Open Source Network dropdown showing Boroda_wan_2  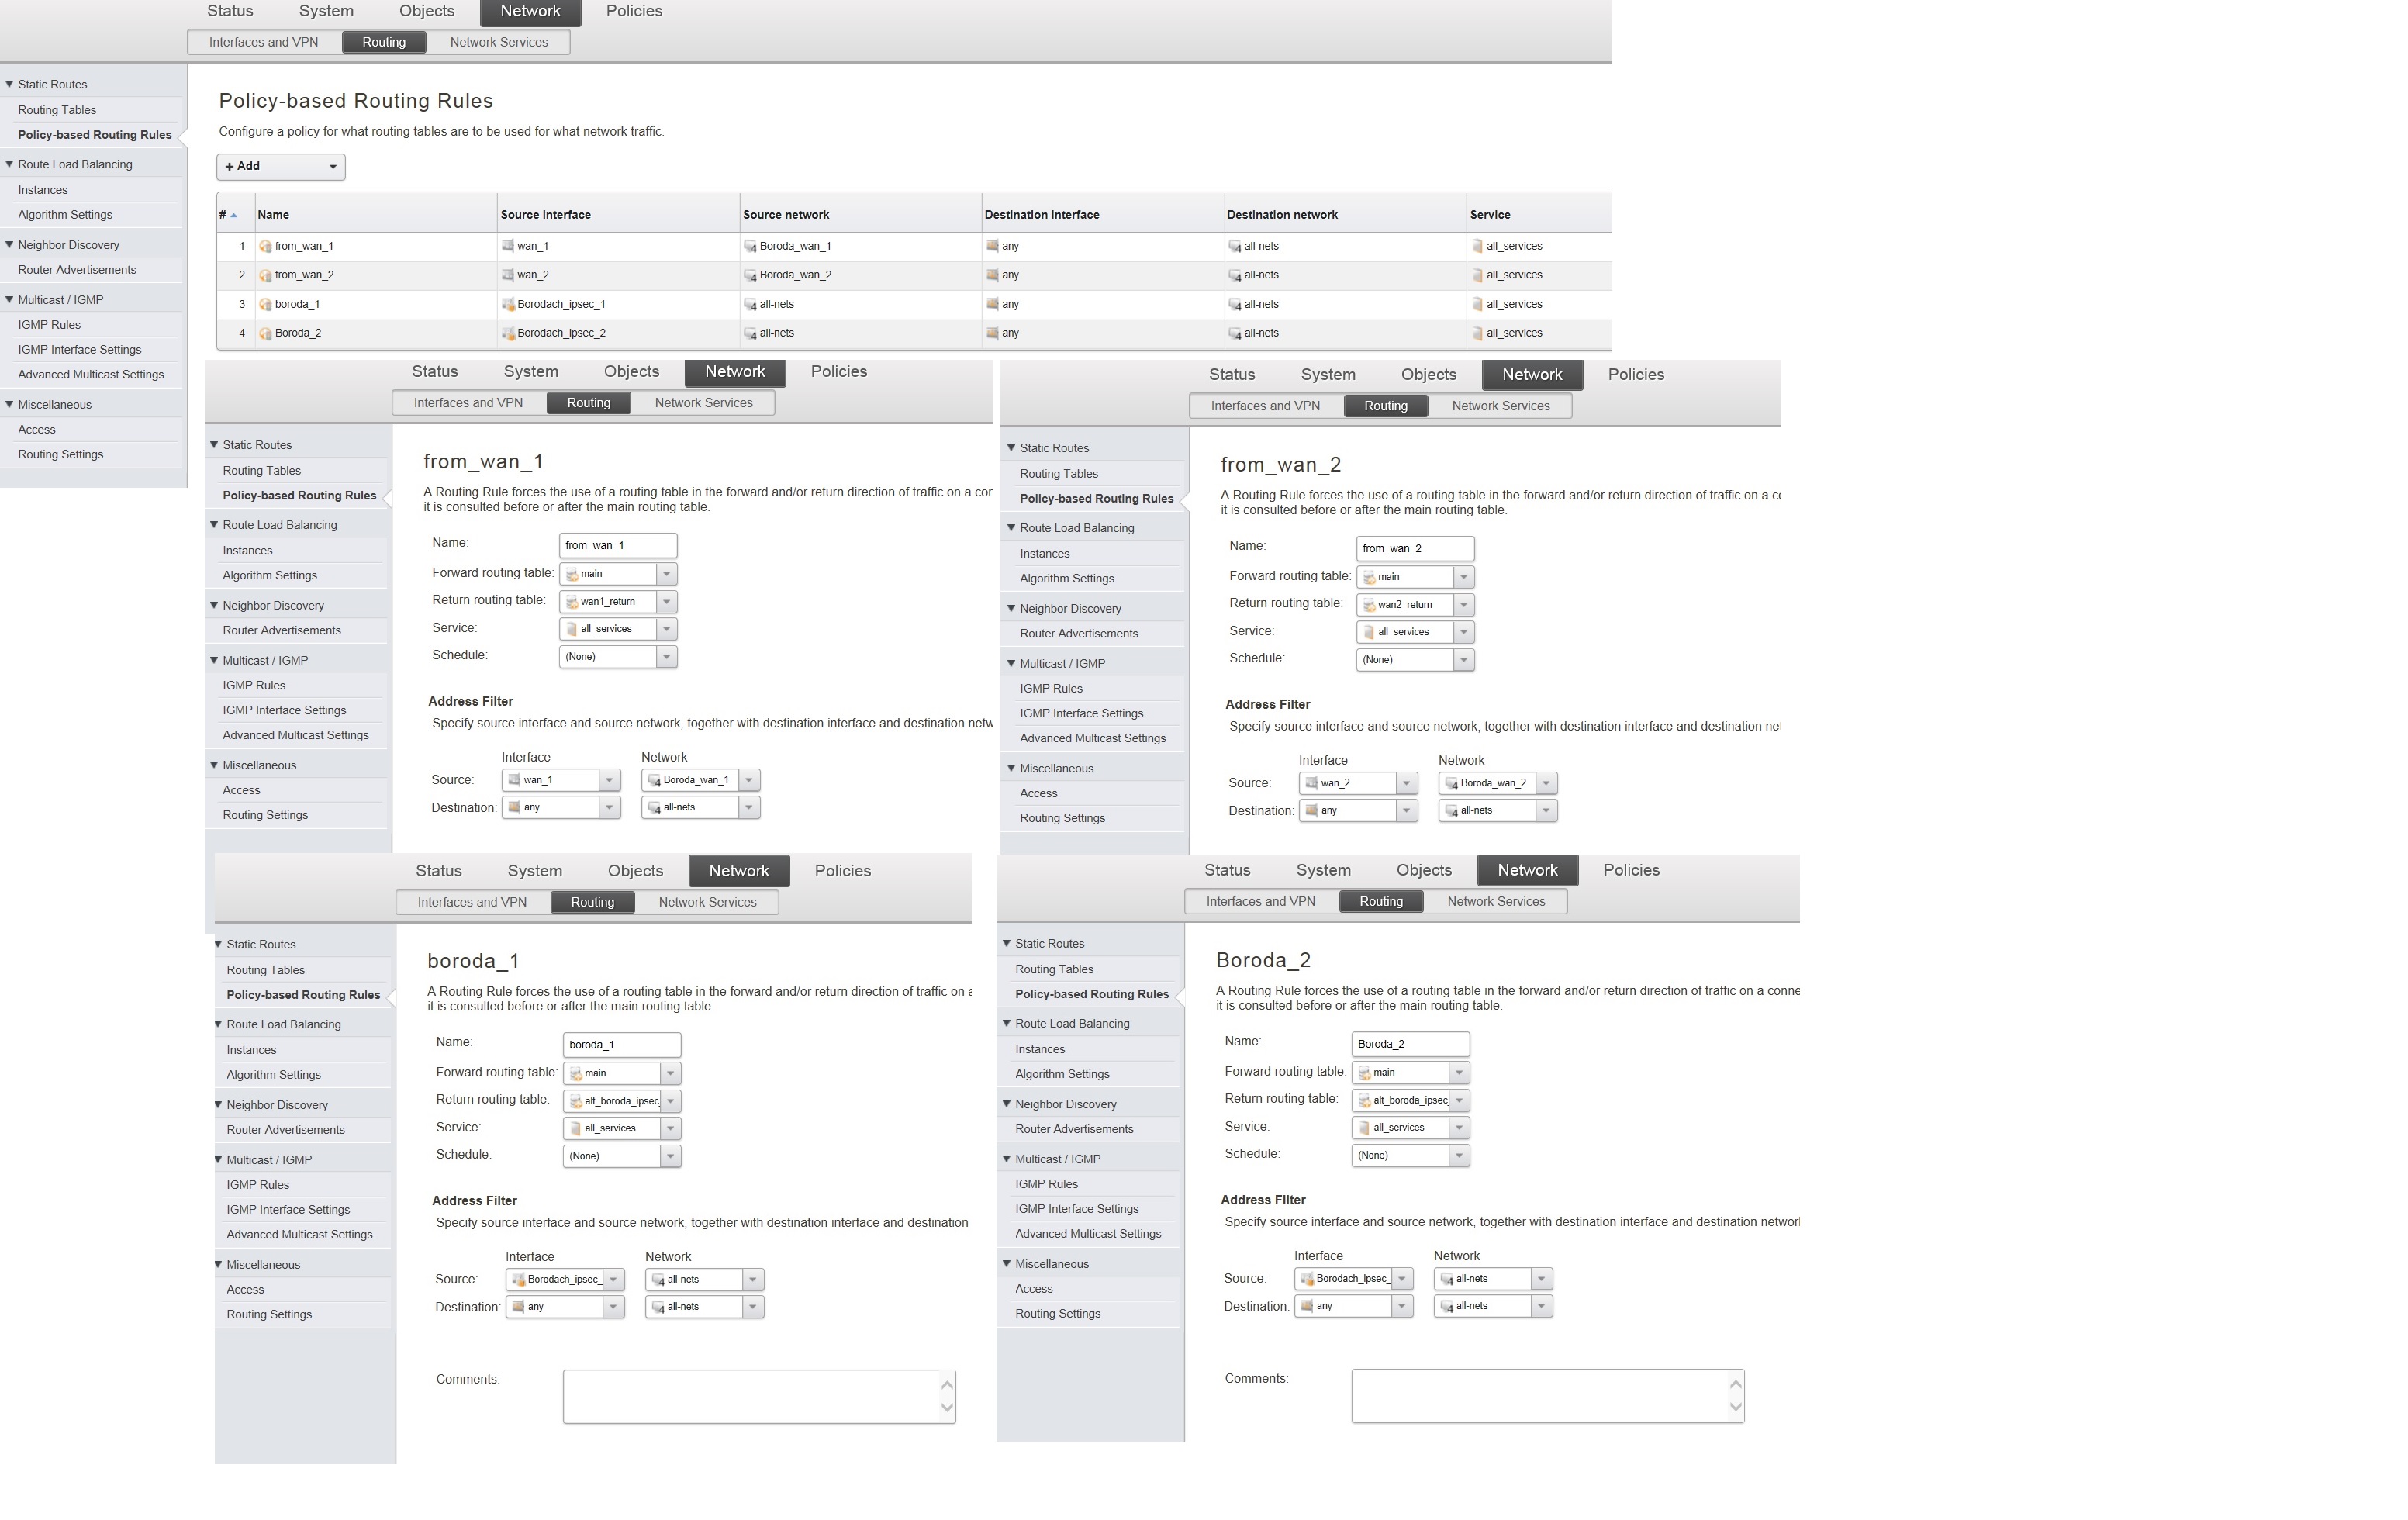1546,783
